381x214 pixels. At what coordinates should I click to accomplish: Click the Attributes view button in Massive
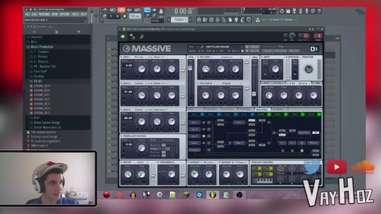pos(280,51)
